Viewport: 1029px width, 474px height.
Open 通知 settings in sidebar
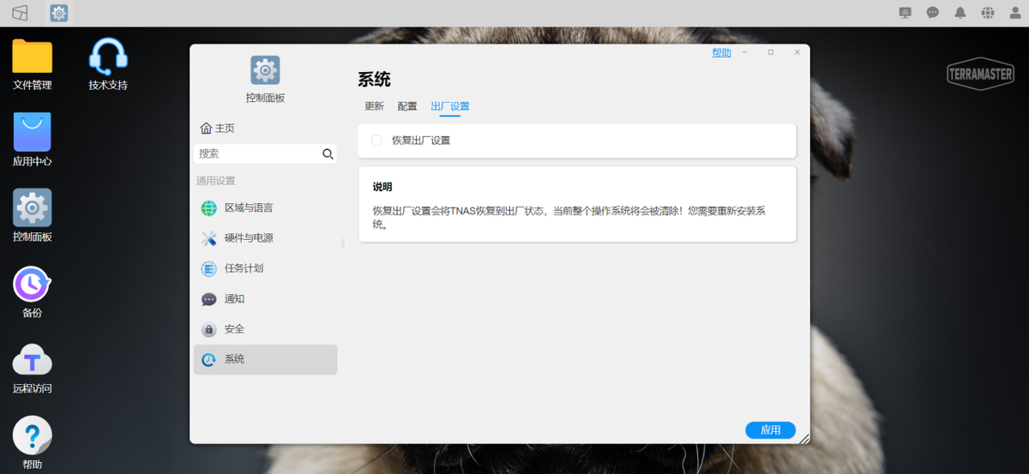click(266, 299)
